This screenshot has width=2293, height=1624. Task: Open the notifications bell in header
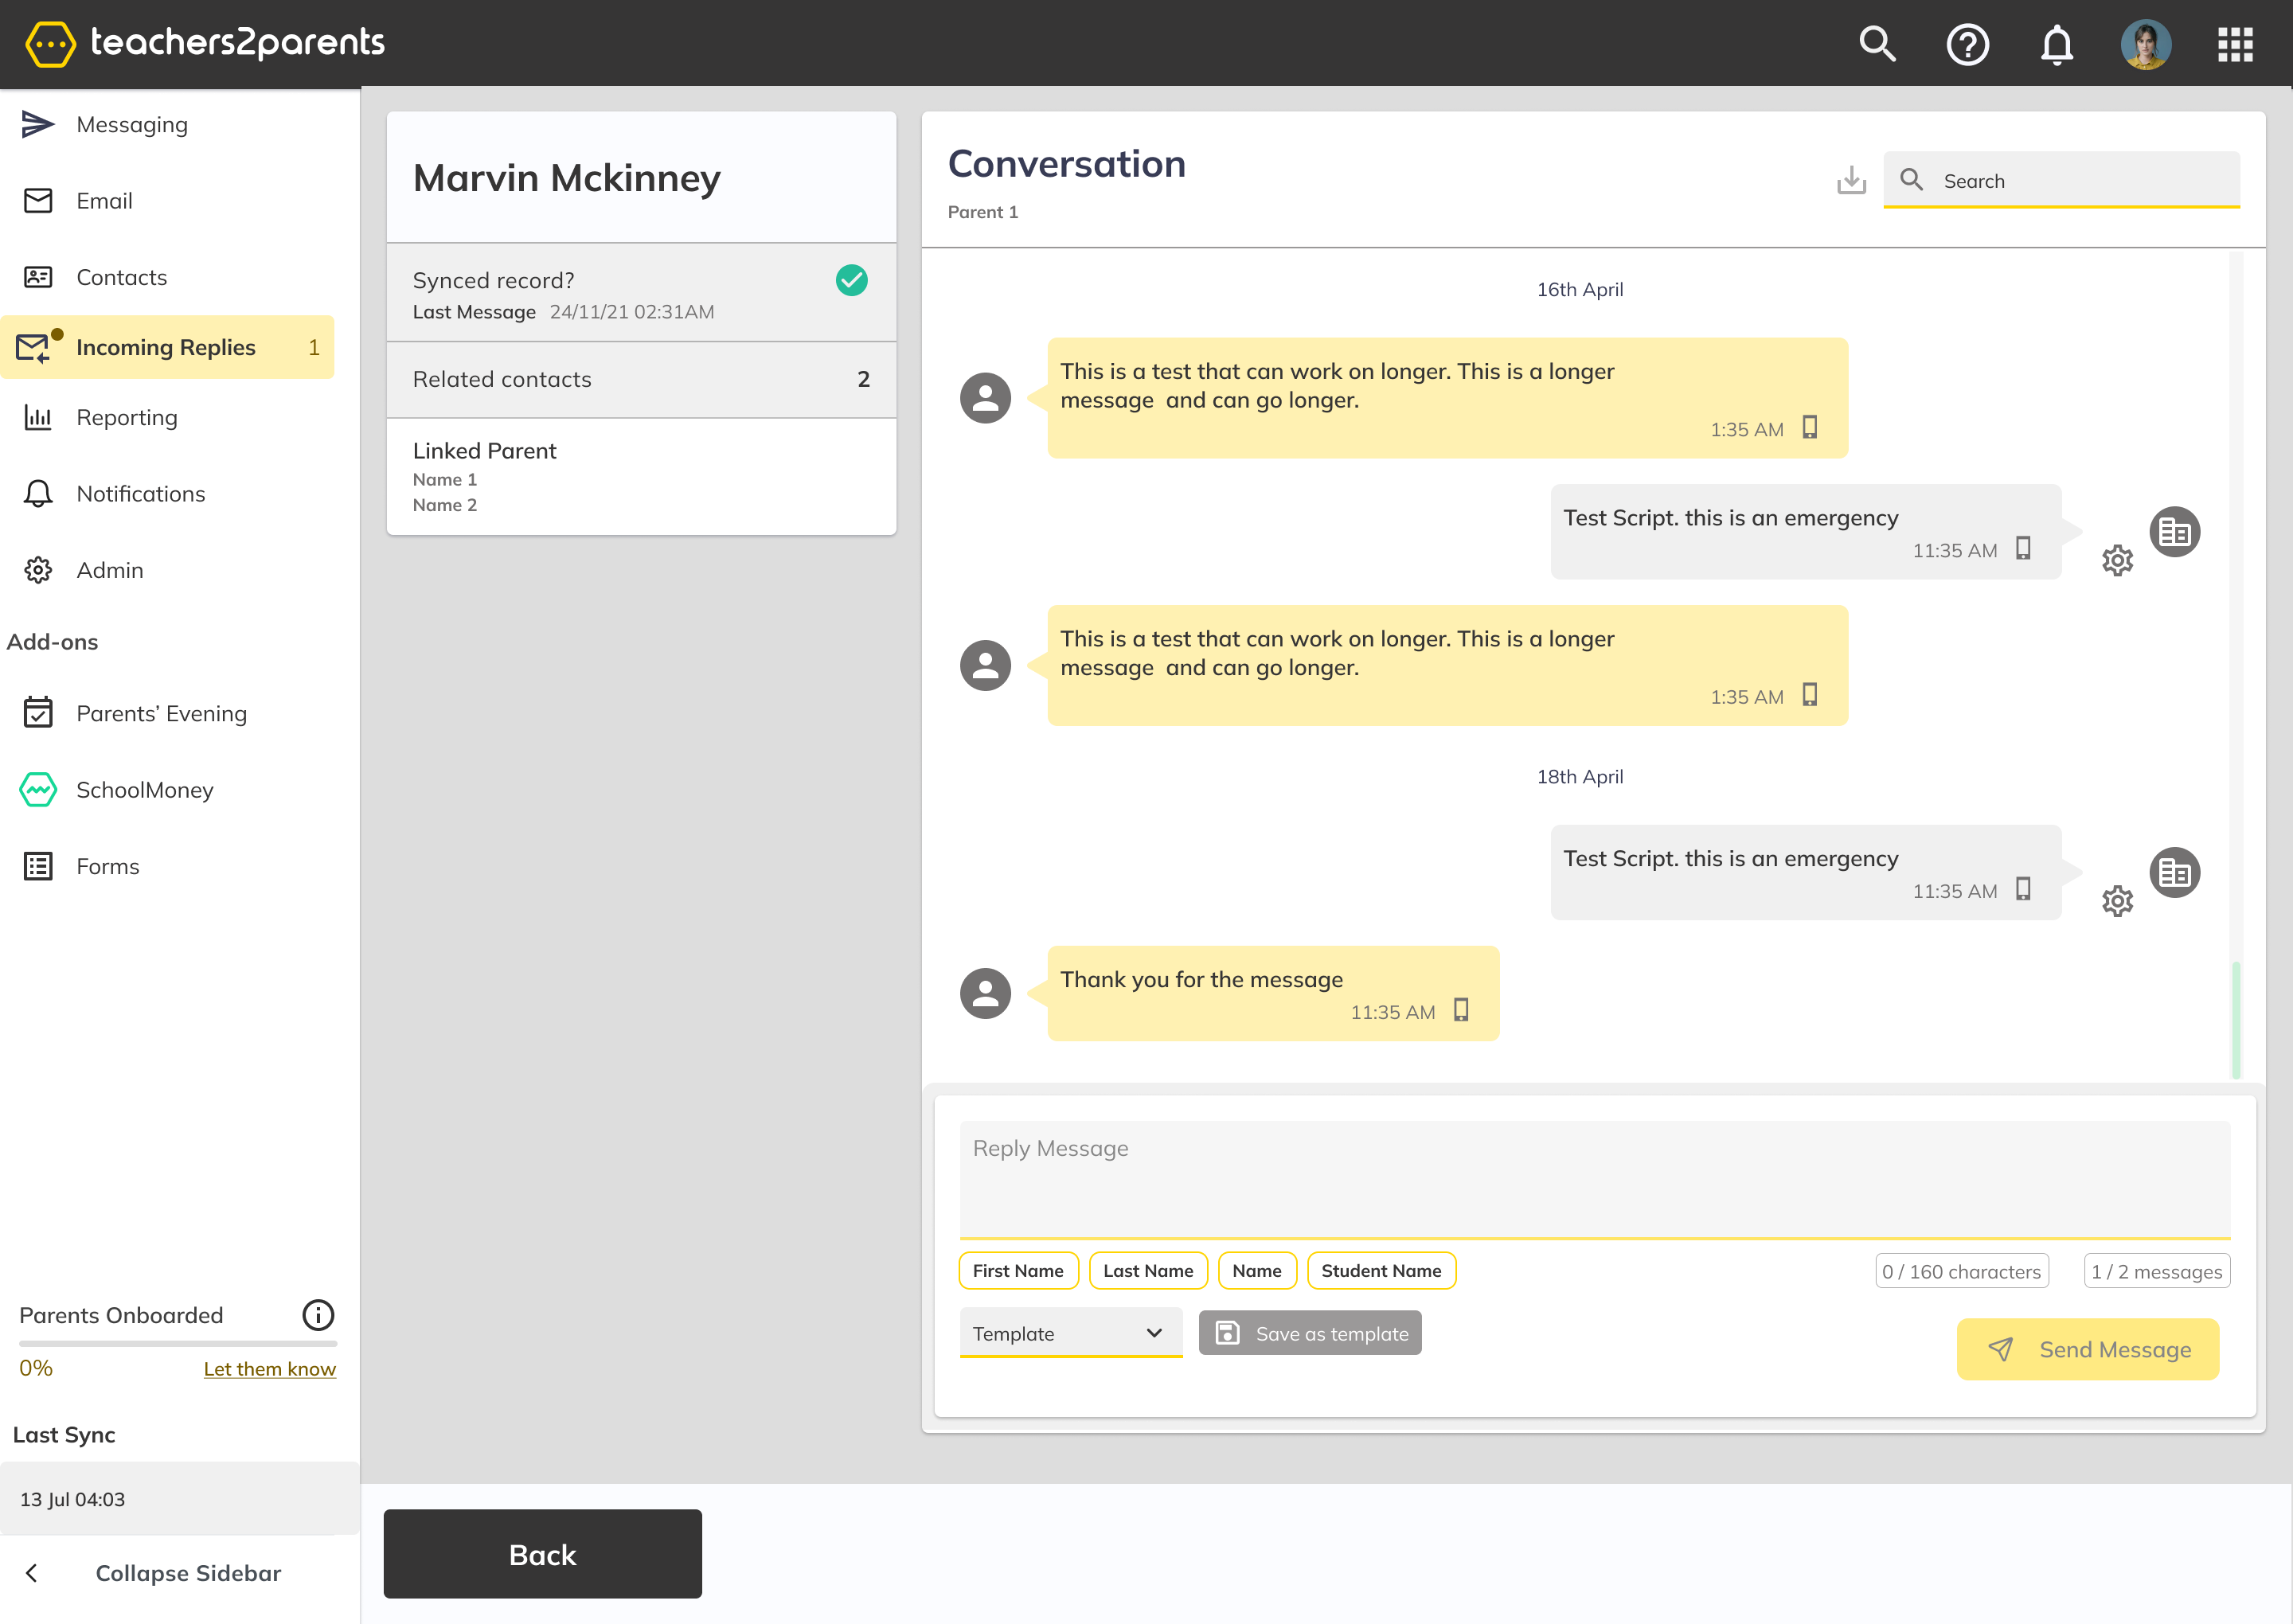coord(2056,44)
